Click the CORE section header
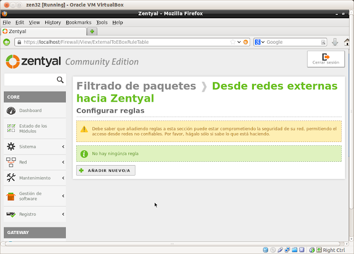The image size is (354, 254). coord(35,97)
